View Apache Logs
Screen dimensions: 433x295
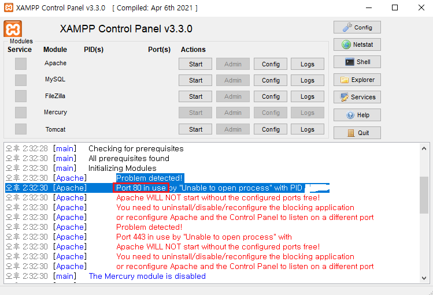pyautogui.click(x=308, y=64)
